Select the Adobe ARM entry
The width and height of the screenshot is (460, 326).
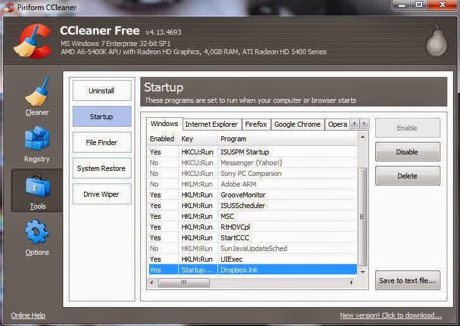(x=253, y=184)
